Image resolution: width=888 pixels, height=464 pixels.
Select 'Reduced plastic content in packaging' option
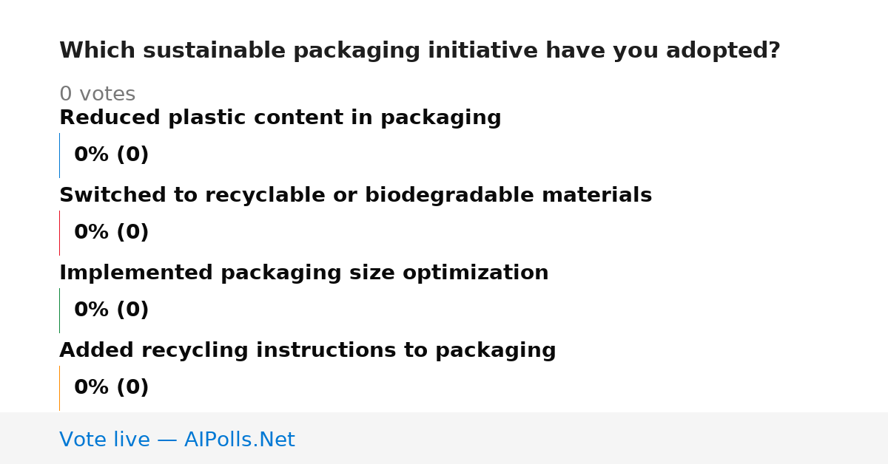click(280, 118)
